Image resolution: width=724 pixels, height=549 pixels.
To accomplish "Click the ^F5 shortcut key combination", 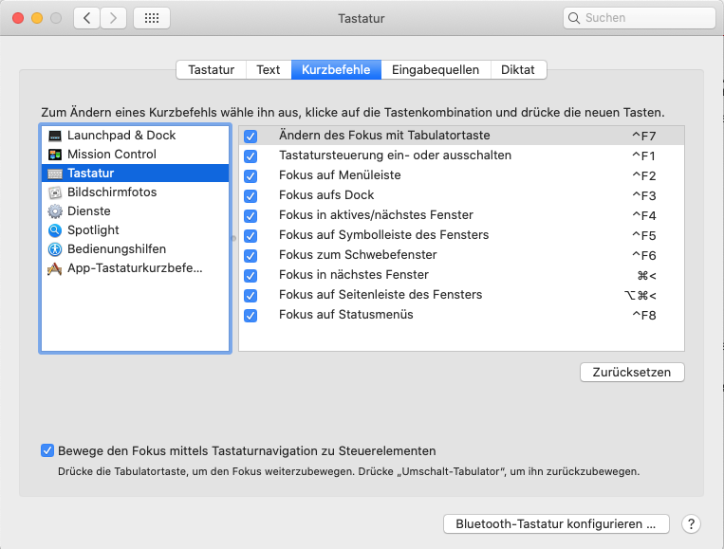I will (x=644, y=236).
